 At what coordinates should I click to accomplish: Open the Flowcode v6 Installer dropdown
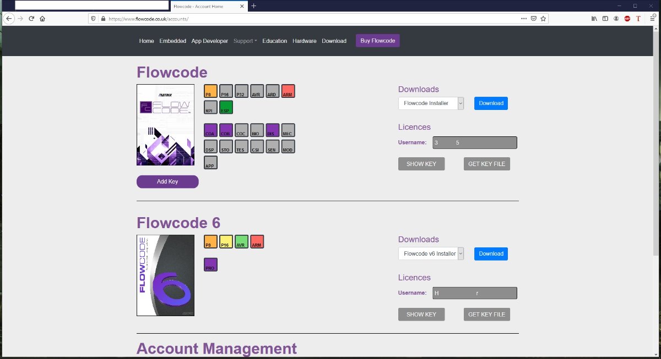(431, 253)
